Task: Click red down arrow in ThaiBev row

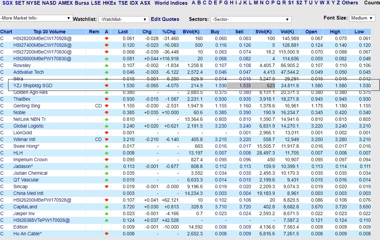Action: pyautogui.click(x=106, y=99)
